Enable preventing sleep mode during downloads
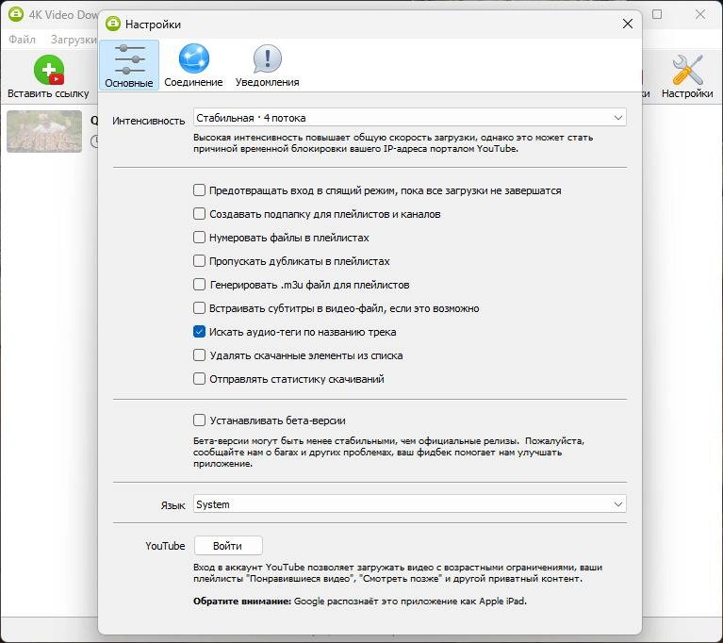This screenshot has height=643, width=723. 199,190
